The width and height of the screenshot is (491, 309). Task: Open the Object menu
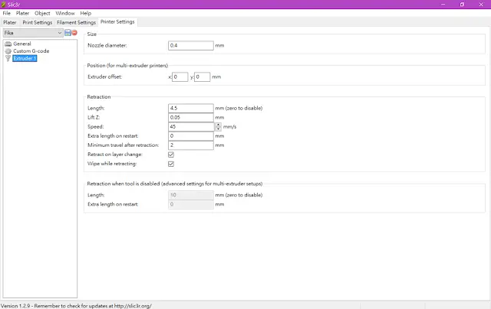(x=42, y=13)
